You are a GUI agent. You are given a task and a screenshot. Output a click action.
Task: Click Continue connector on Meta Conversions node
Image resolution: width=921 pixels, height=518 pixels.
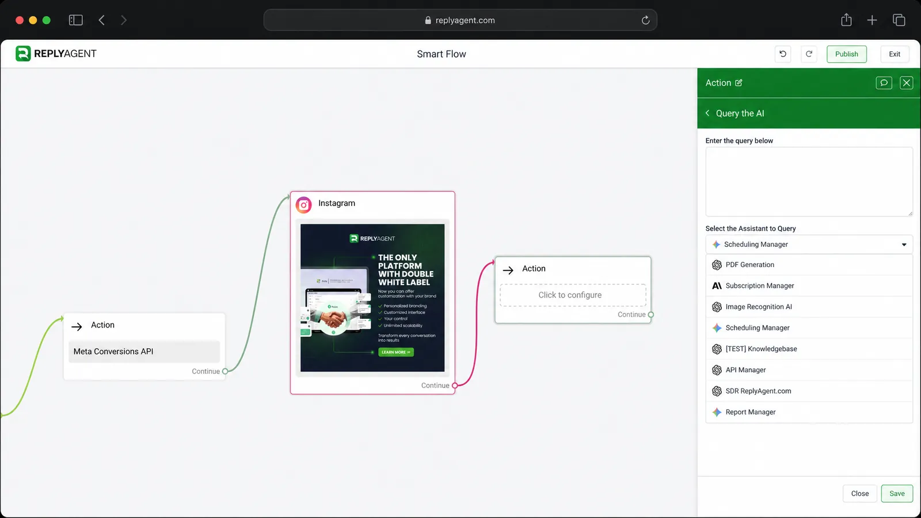225,372
